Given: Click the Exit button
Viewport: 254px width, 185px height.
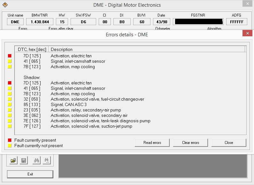Looking at the screenshot, I should (30, 174).
